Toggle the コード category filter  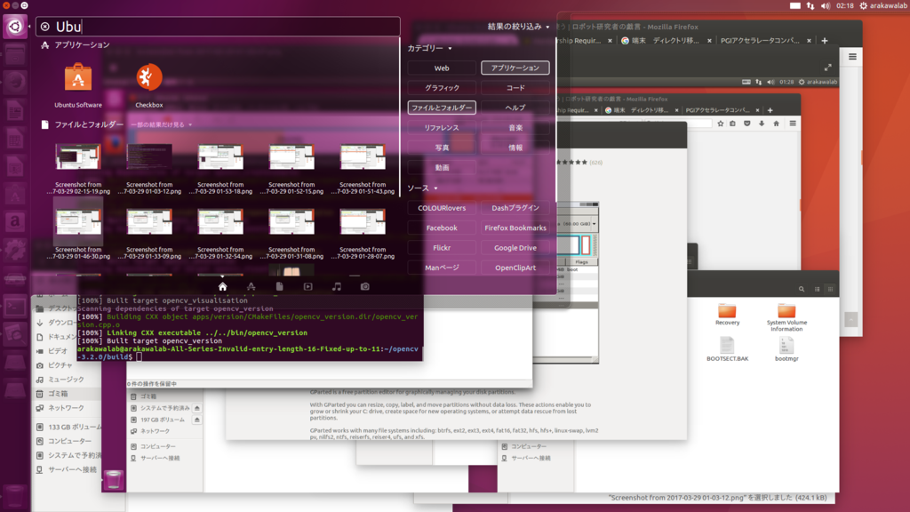click(x=515, y=88)
